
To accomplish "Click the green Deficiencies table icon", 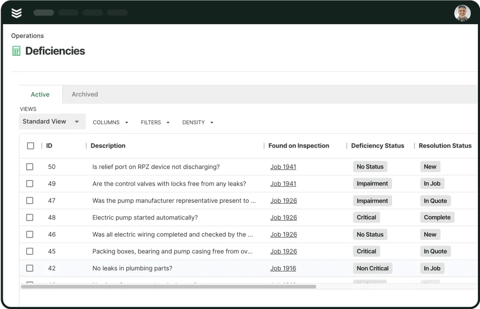I will tap(16, 51).
